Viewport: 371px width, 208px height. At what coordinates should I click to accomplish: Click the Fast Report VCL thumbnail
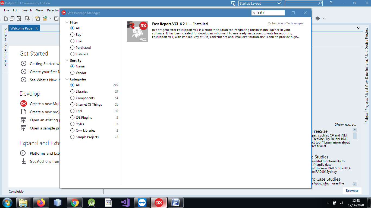137,32
